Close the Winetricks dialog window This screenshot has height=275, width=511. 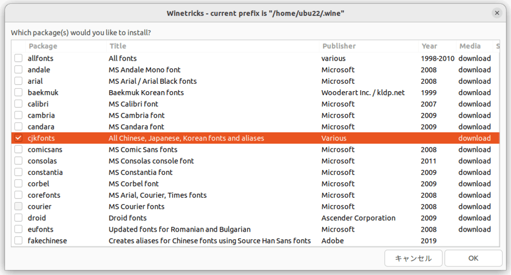click(497, 13)
